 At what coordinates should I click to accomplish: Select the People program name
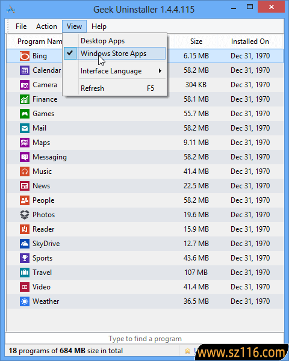pos(43,200)
